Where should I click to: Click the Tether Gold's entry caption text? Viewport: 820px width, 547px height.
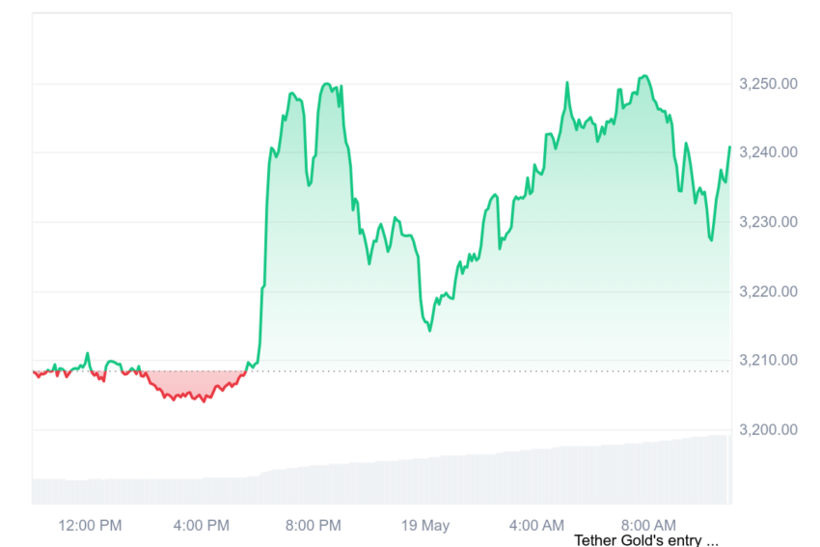click(x=646, y=539)
